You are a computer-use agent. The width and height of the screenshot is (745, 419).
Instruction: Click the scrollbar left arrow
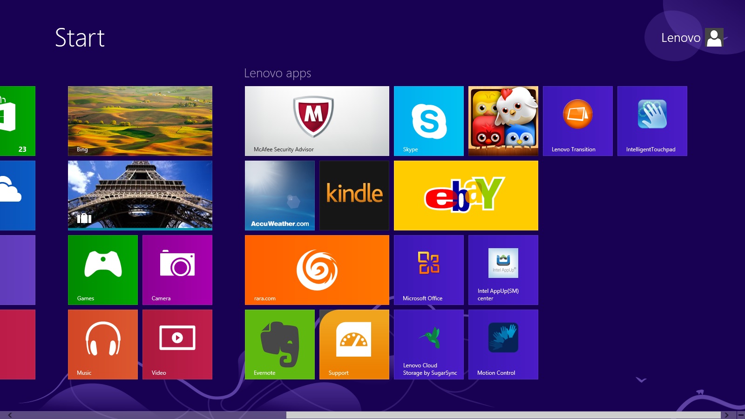click(x=10, y=415)
